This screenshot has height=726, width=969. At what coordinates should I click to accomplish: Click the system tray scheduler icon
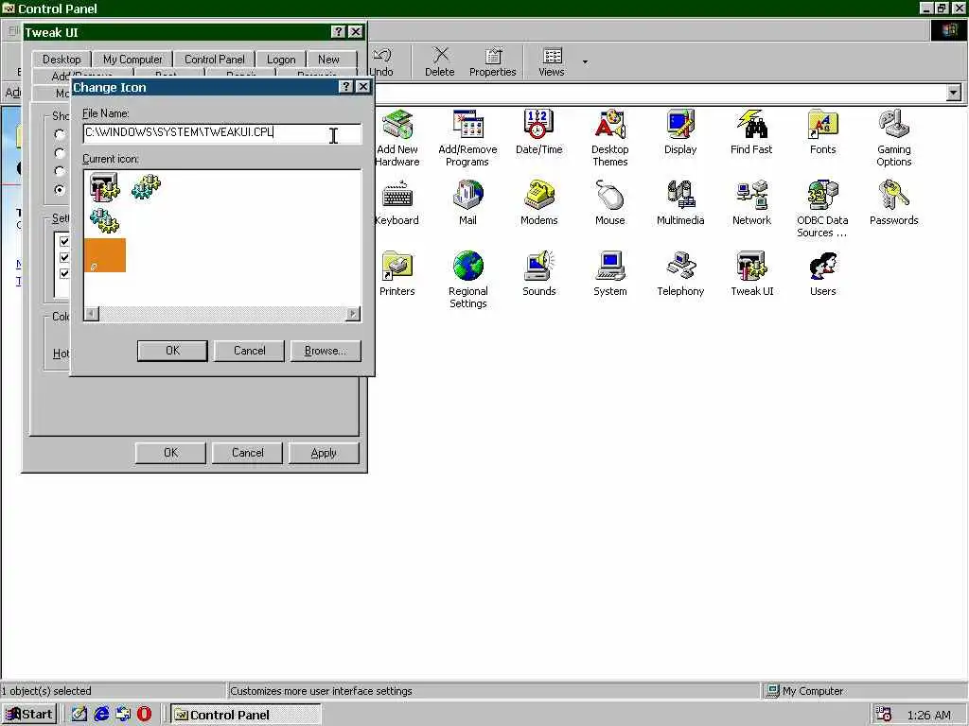click(x=884, y=715)
